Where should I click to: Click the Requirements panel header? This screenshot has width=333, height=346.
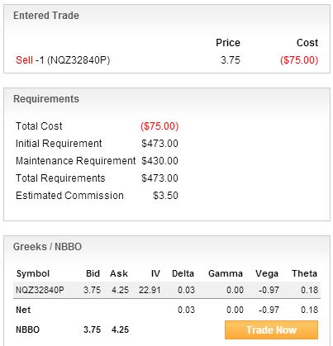(x=46, y=99)
